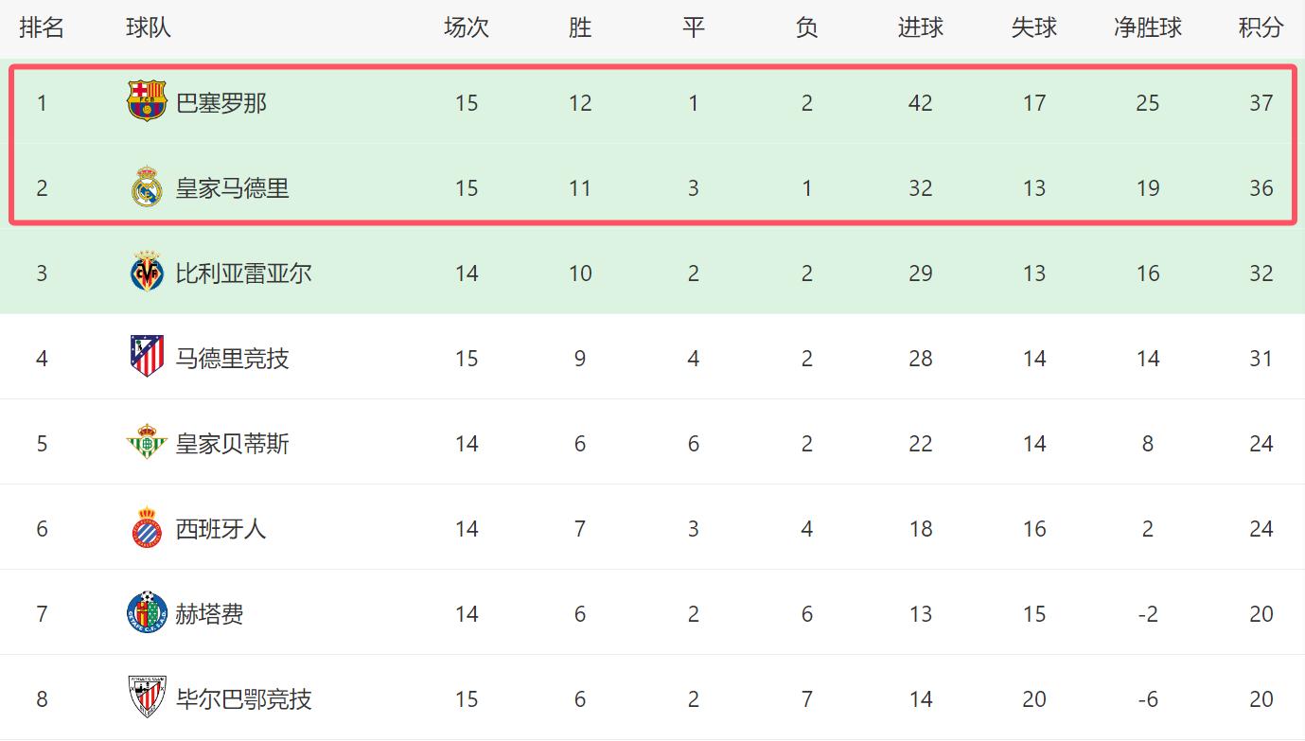The width and height of the screenshot is (1305, 741).
Task: Click the Athletic Bilbao crest icon
Action: tap(147, 698)
